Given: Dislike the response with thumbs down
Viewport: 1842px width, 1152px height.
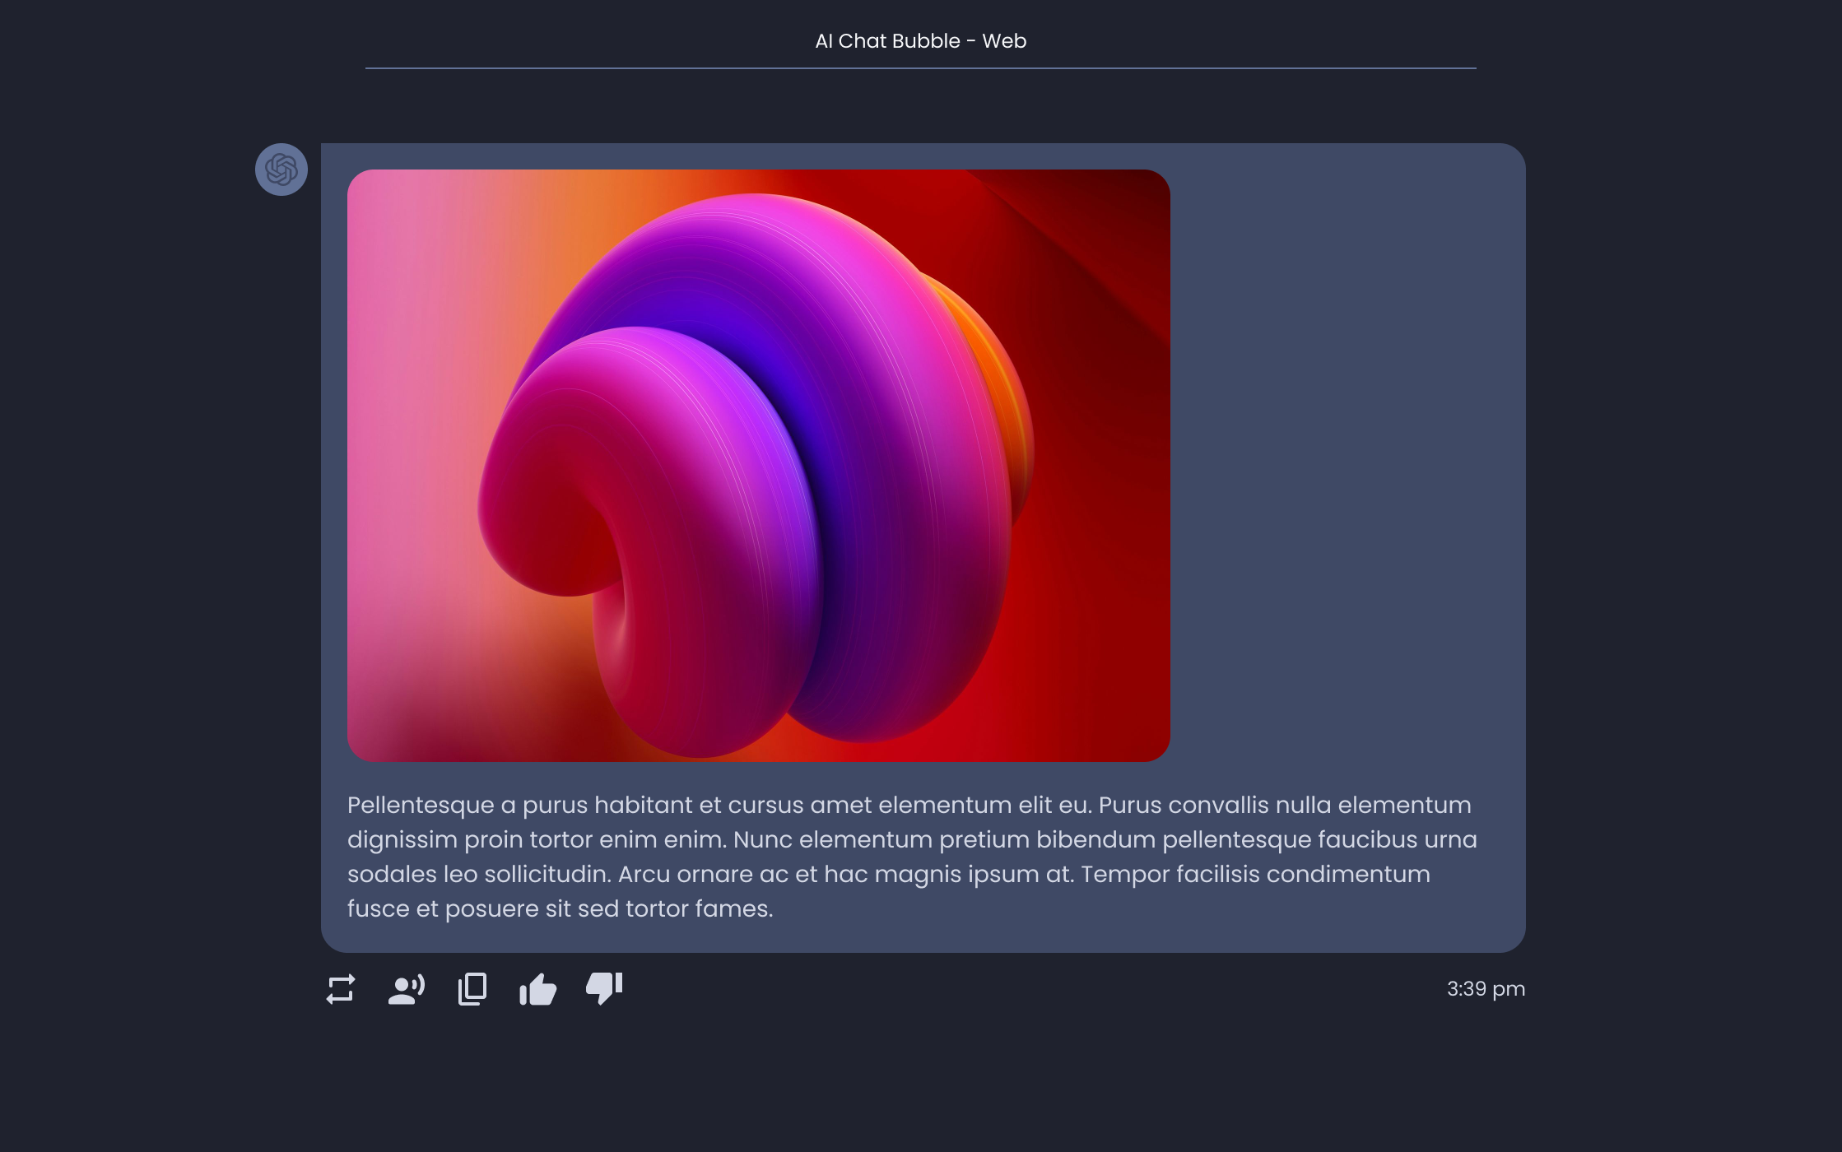Looking at the screenshot, I should click(604, 989).
